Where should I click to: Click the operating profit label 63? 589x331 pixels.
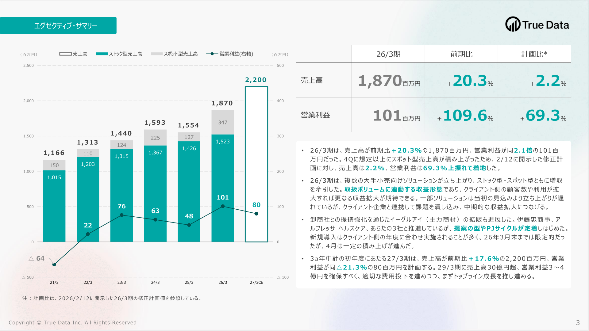155,211
